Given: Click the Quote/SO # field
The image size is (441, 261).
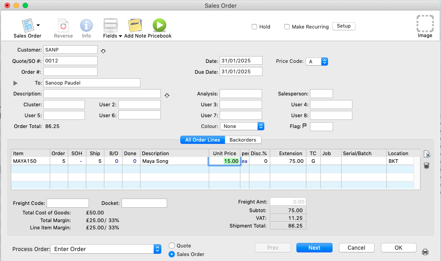Looking at the screenshot, I should pos(70,61).
